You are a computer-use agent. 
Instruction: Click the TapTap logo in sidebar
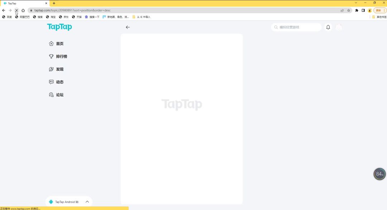[59, 27]
